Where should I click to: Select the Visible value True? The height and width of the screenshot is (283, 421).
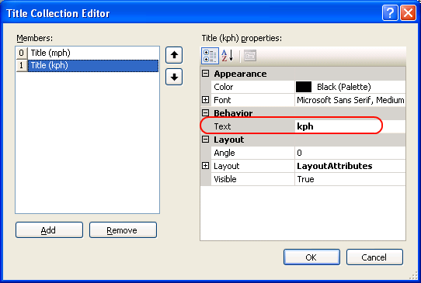350,179
